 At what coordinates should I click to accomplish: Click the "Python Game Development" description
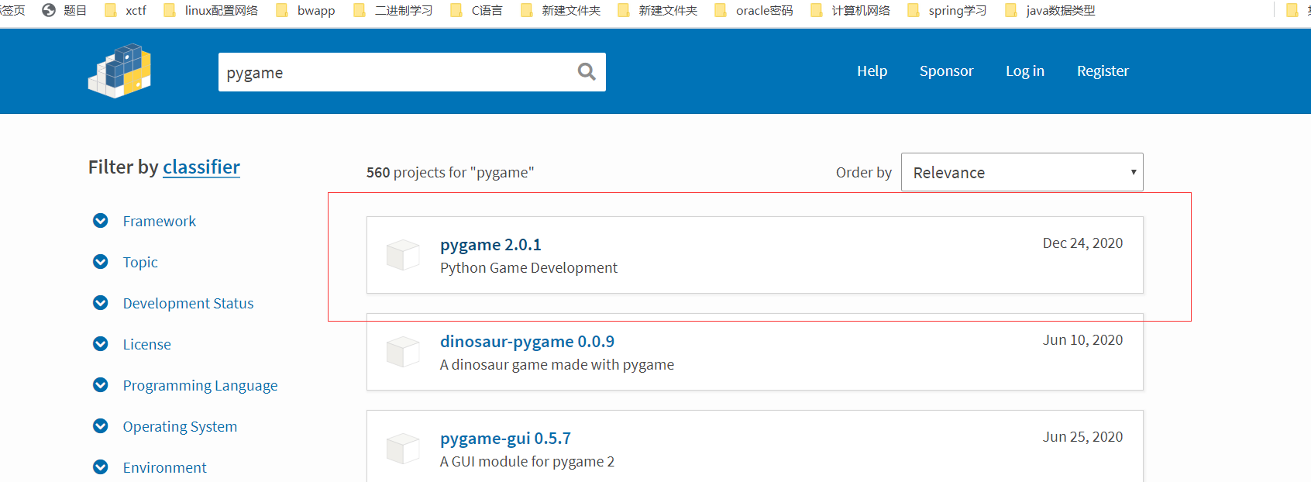(528, 268)
